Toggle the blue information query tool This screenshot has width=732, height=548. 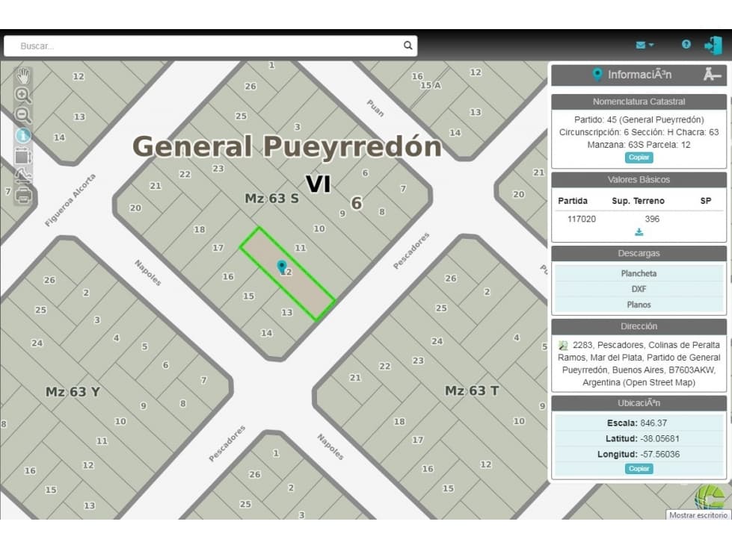pyautogui.click(x=23, y=135)
